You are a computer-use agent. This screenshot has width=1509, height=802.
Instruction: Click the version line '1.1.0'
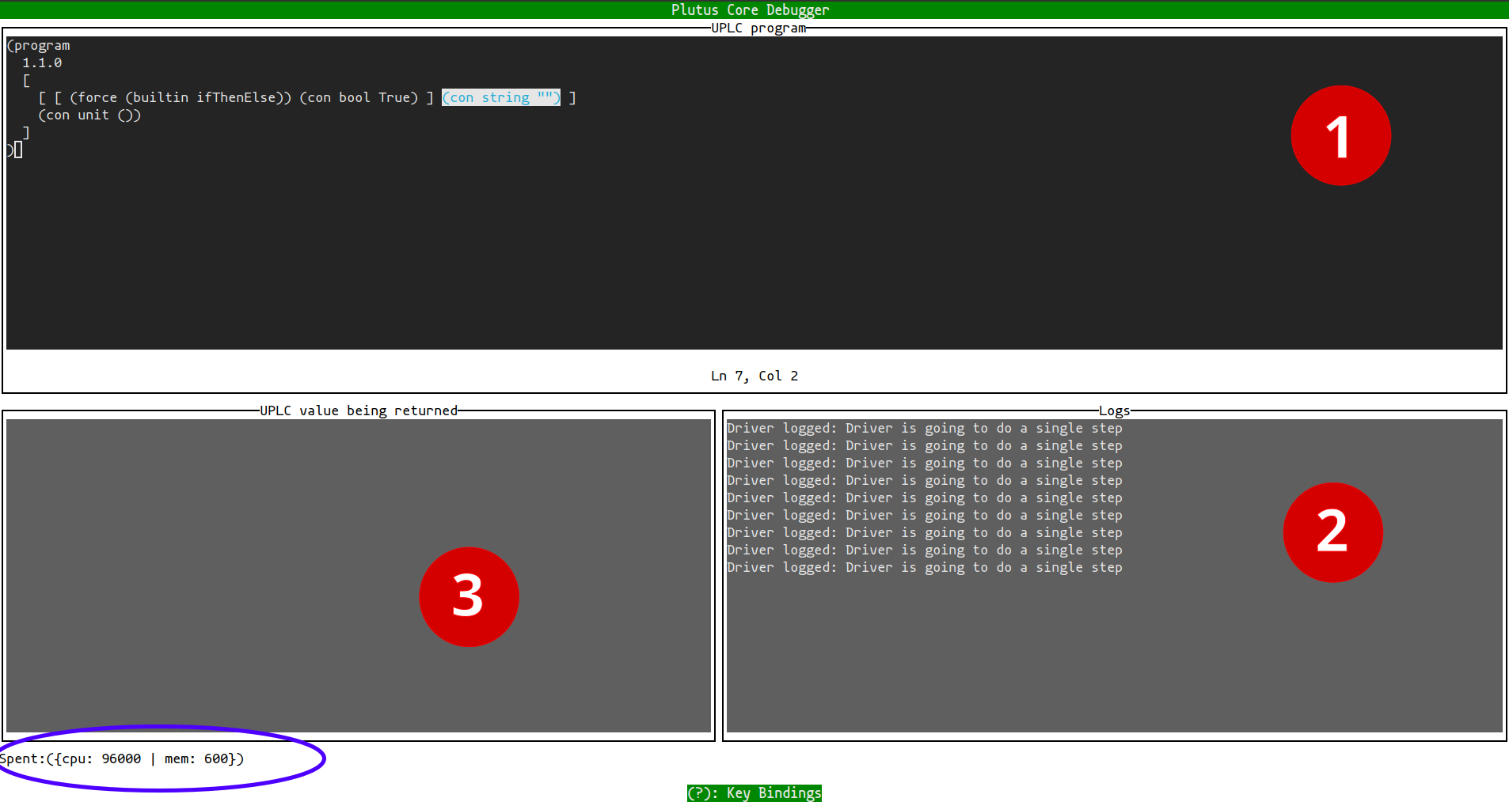(42, 62)
